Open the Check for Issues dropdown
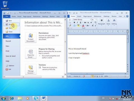Image resolution: width=134 pixels, height=101 pixels. [31, 53]
